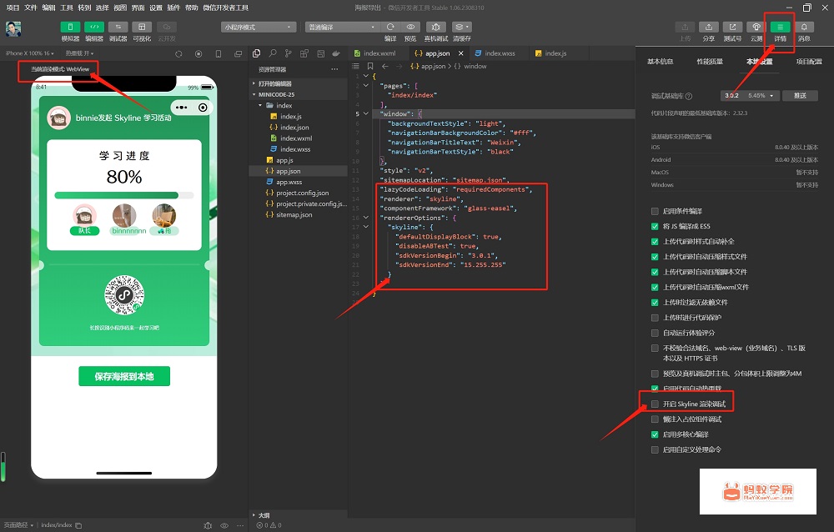The height and width of the screenshot is (532, 834).
Task: Open the 详情 details panel icon
Action: pos(781,28)
